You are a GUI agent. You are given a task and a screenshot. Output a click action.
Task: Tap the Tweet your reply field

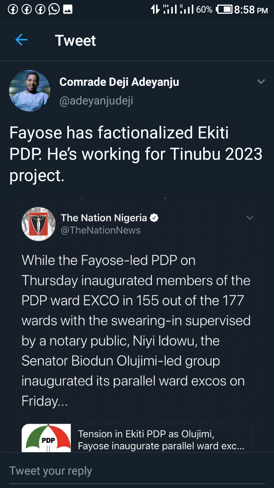click(137, 471)
